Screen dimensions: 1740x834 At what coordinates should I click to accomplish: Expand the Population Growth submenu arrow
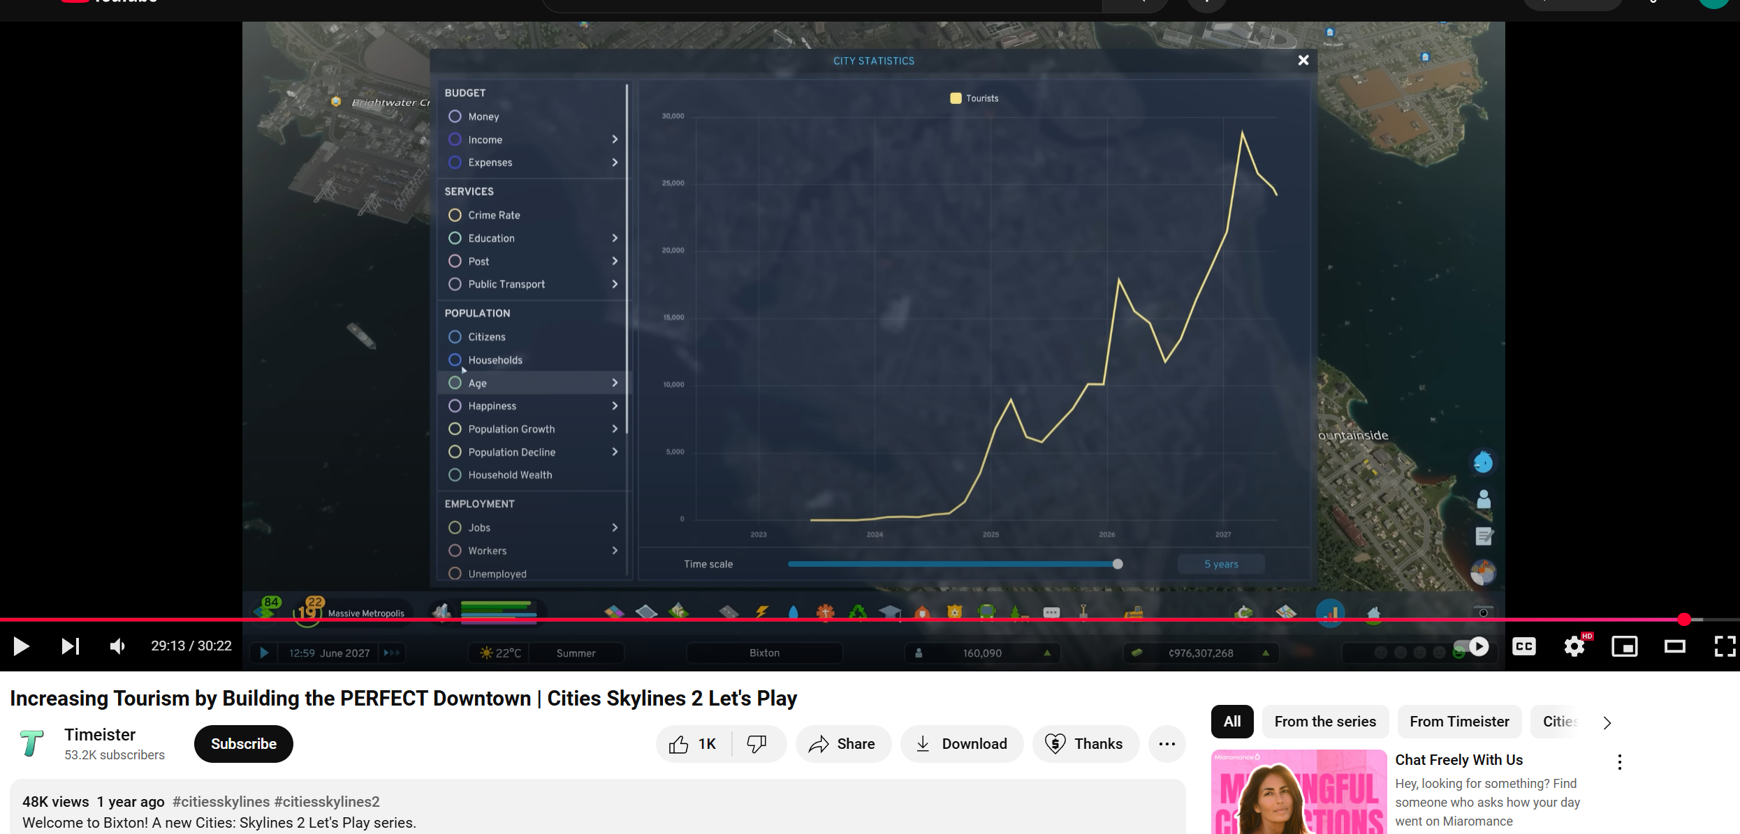[615, 429]
